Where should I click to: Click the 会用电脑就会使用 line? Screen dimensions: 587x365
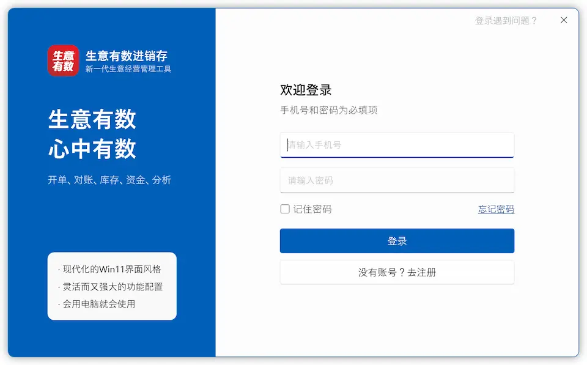(97, 304)
